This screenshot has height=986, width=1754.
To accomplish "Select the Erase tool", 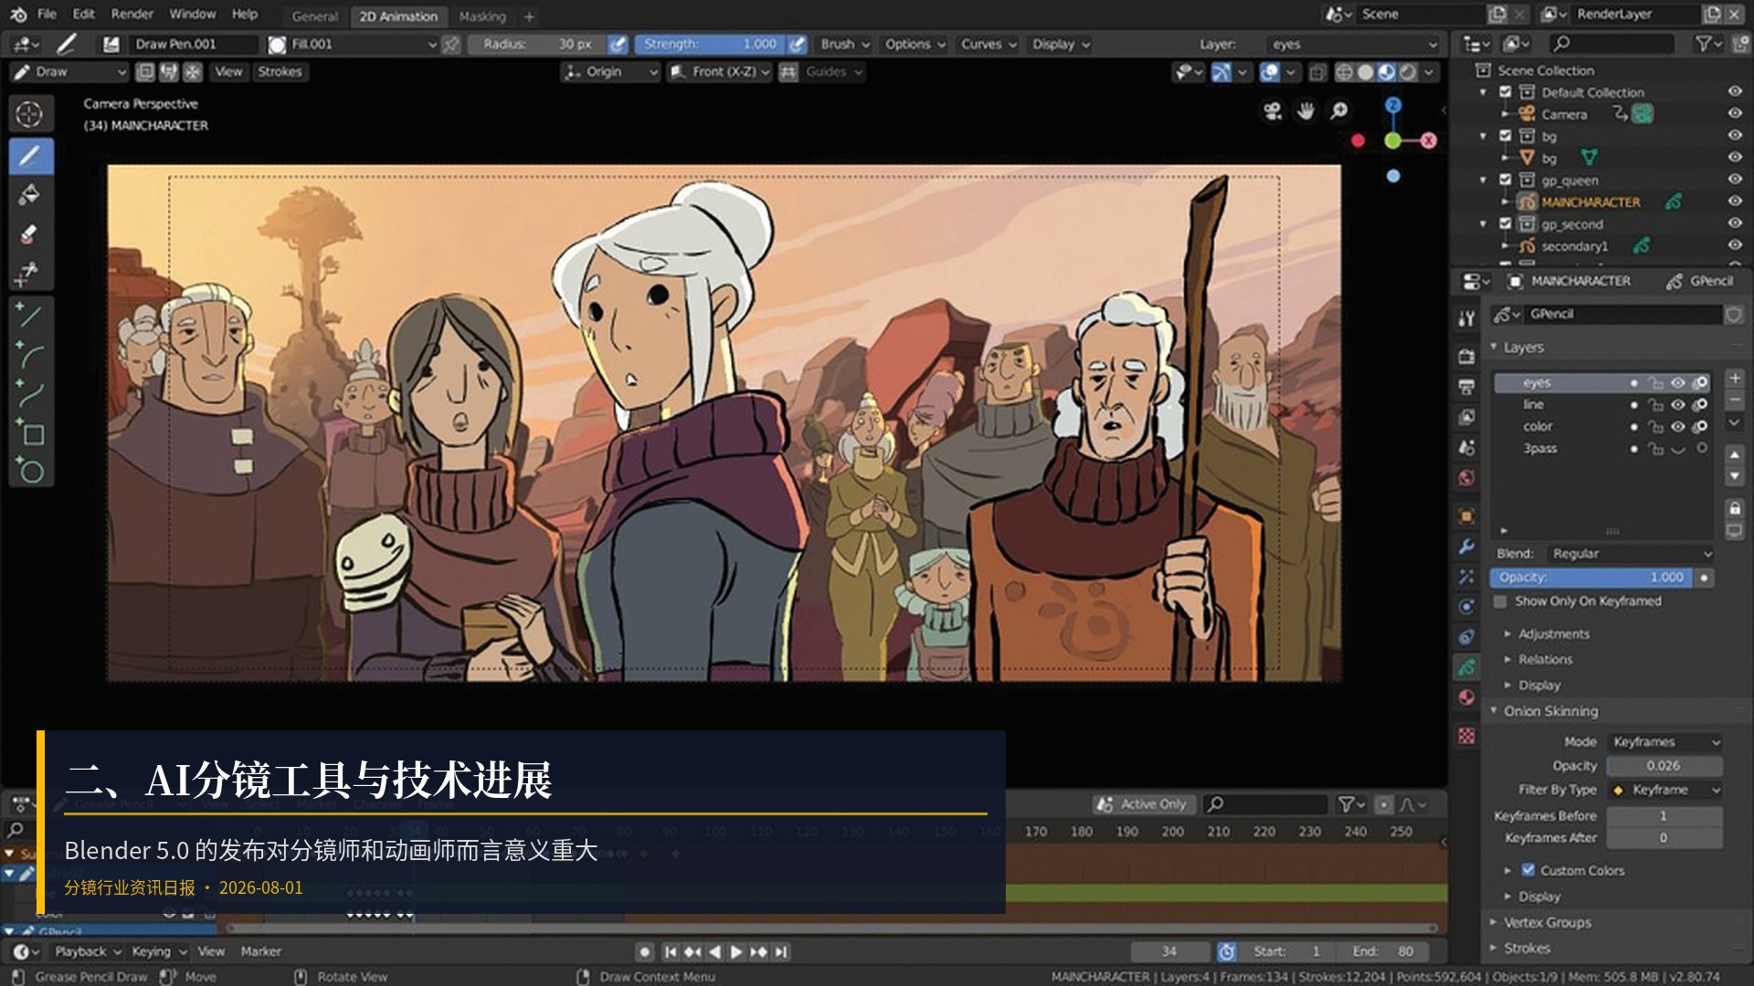I will [x=29, y=234].
